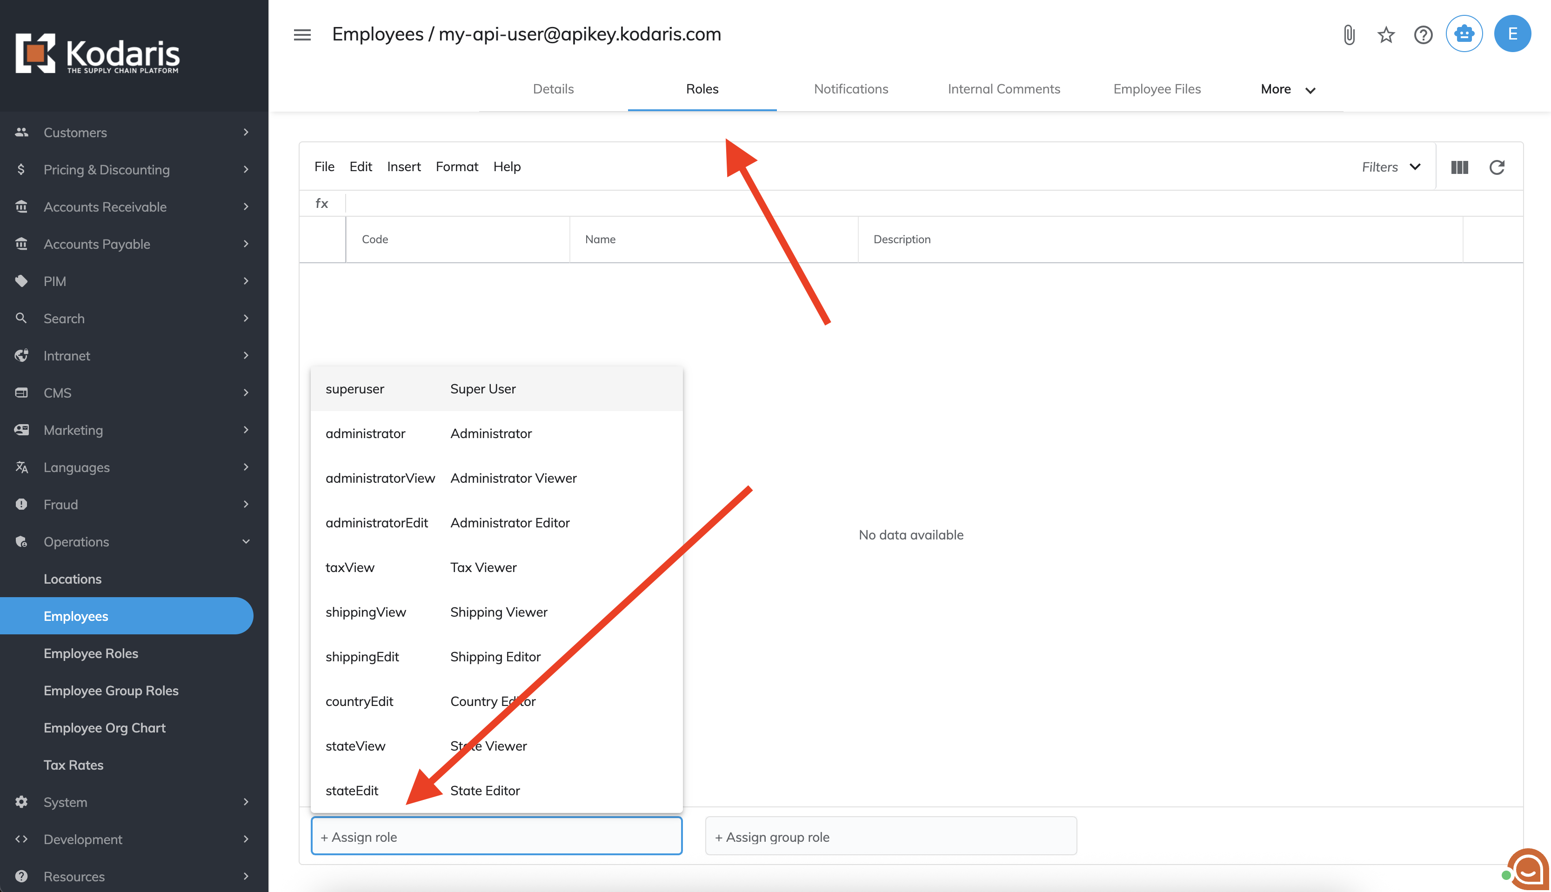1551x892 pixels.
Task: Choose Shipping Editor from role list
Action: tap(496, 657)
